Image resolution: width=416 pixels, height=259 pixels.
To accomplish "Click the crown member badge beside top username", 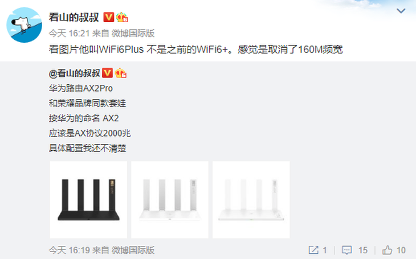I will (x=122, y=17).
